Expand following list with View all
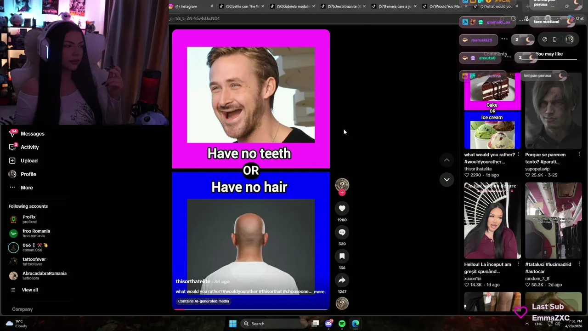588x331 pixels. click(24, 290)
